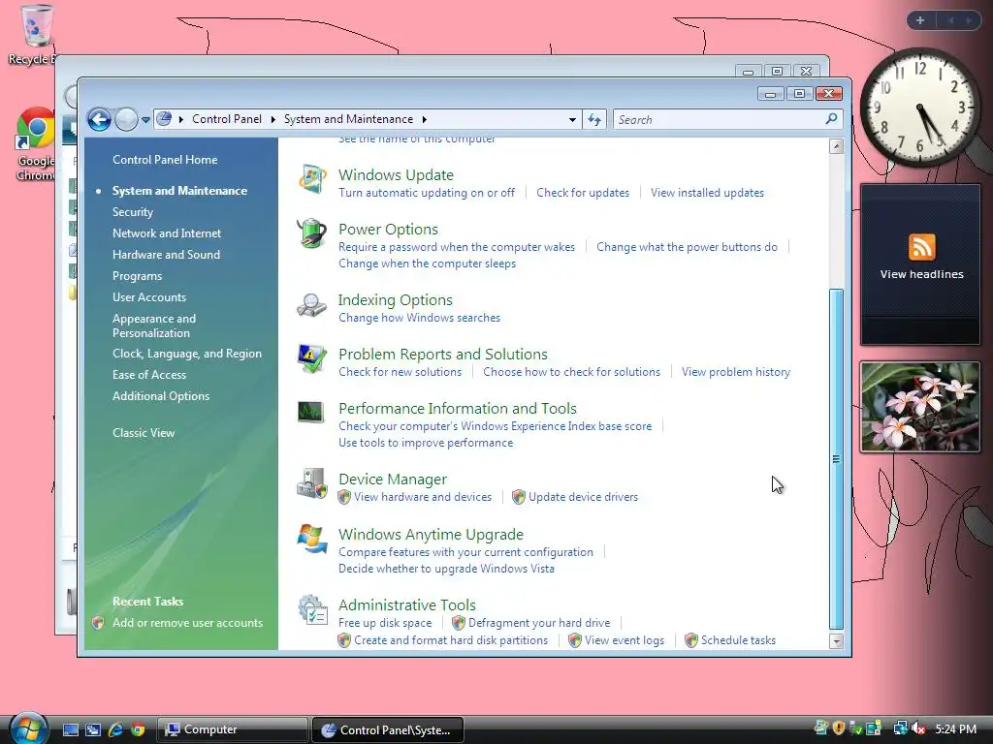Viewport: 993px width, 744px height.
Task: Click the 5:24 PM taskbar clock
Action: tap(955, 728)
